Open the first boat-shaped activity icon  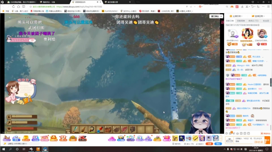pos(6,138)
